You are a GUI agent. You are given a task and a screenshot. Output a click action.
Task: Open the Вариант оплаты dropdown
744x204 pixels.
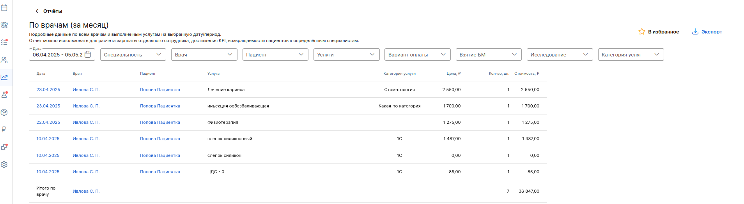418,55
